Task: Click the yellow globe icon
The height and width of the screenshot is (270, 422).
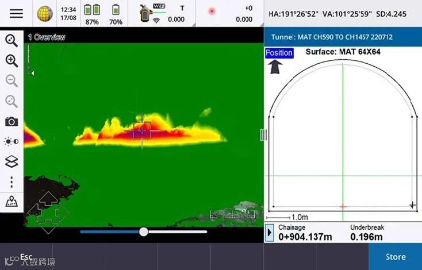Action: tap(45, 13)
